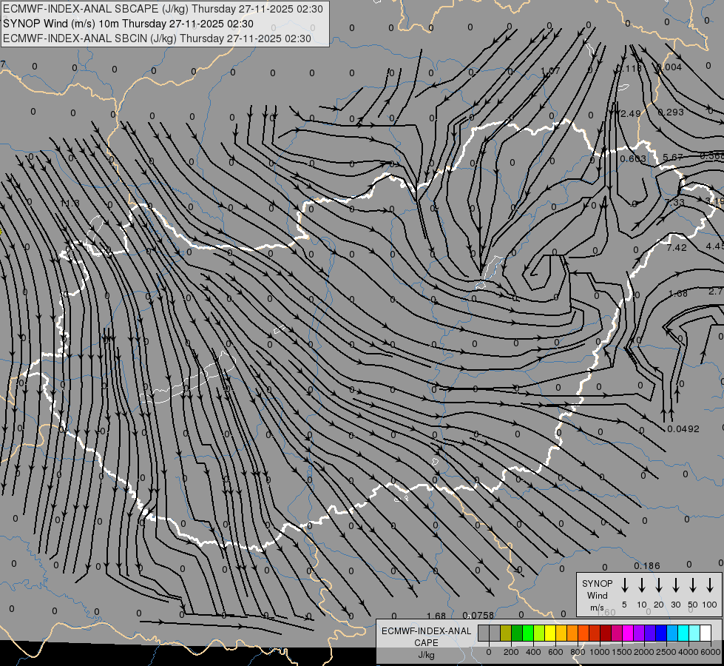Click the SBCIN title line
Viewport: 724px width, 666px height.
pyautogui.click(x=157, y=38)
